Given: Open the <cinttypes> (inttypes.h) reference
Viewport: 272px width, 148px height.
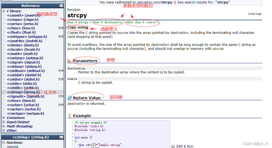Looking at the screenshot, I should [x=27, y=37].
